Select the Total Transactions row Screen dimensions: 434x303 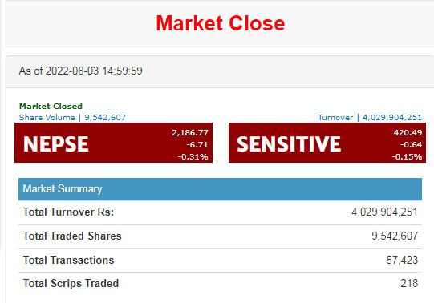click(x=220, y=261)
